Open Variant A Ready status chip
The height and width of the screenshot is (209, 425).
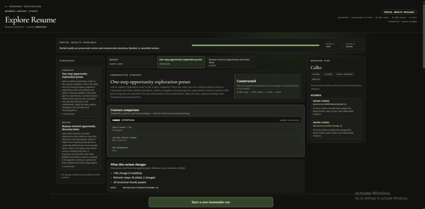coord(333,45)
